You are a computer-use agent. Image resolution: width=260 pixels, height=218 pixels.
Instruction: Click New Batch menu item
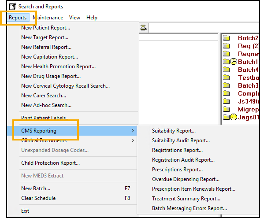click(36, 188)
